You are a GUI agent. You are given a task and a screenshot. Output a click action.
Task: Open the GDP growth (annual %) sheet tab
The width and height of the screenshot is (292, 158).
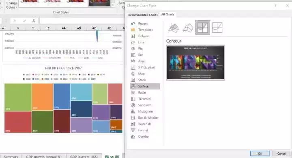point(44,156)
